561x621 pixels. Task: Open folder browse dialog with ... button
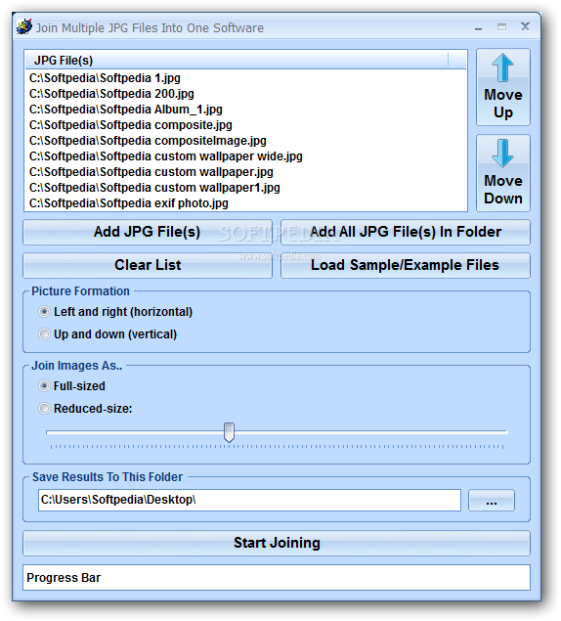click(x=492, y=501)
